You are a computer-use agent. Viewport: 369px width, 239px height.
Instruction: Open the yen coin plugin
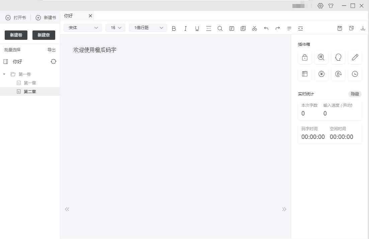pyautogui.click(x=321, y=74)
